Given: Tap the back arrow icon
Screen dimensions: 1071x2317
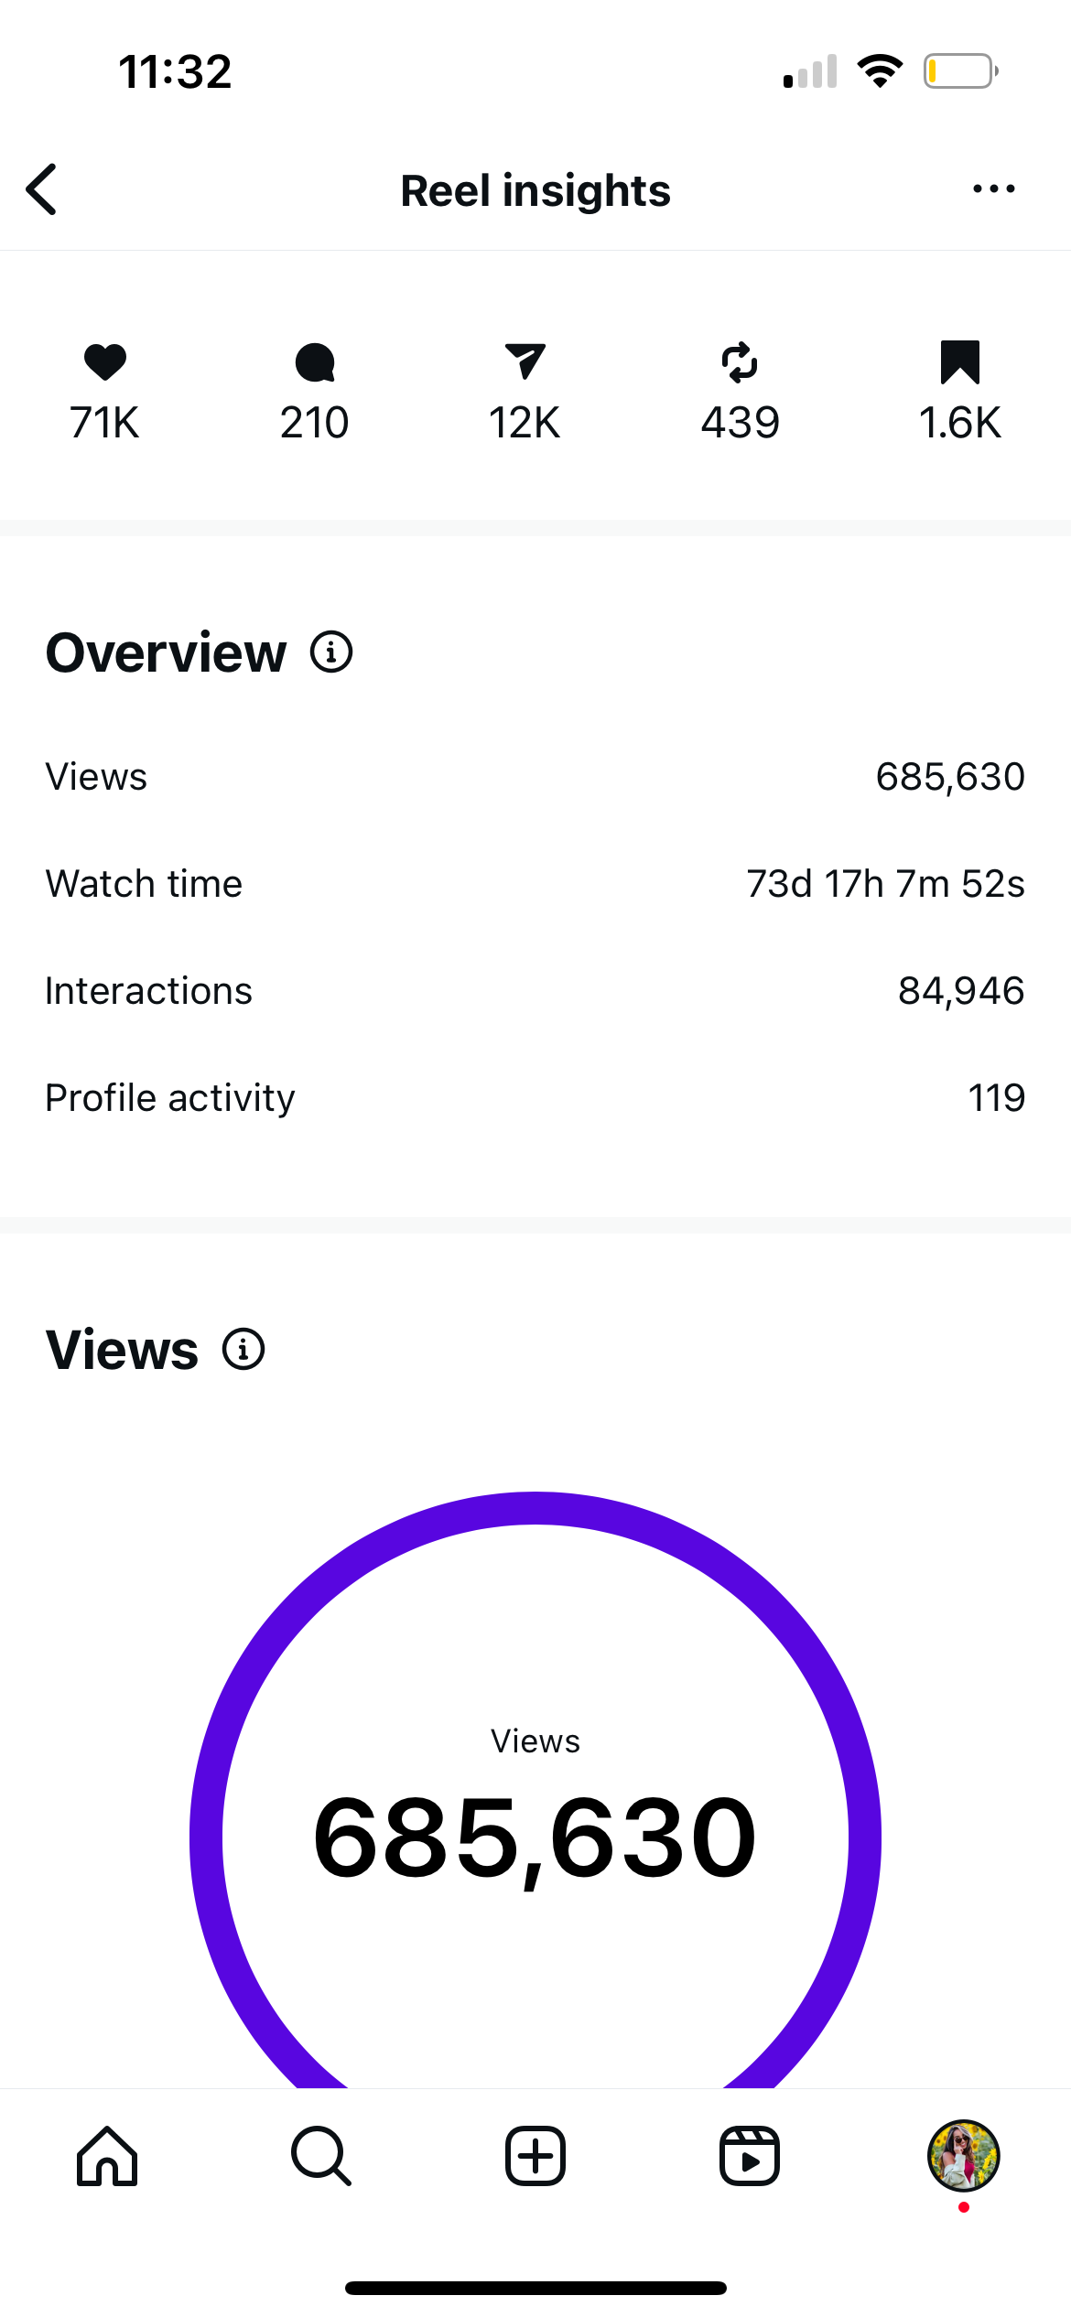Looking at the screenshot, I should 42,189.
